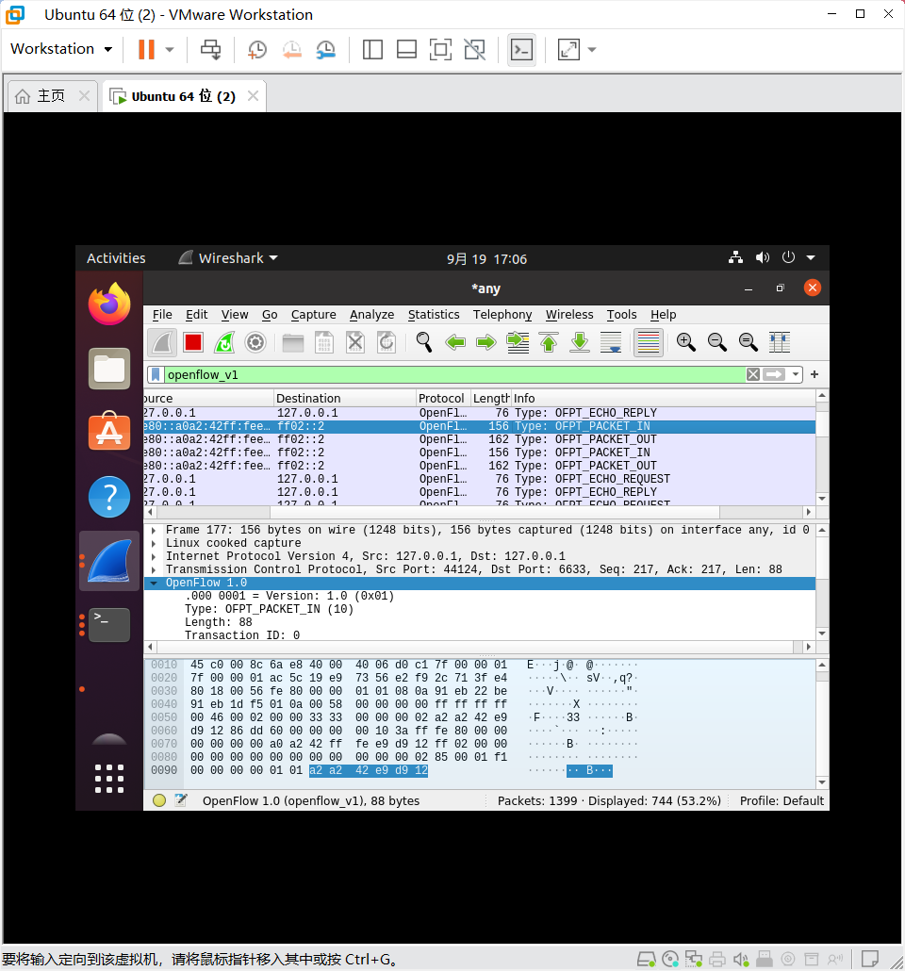This screenshot has height=971, width=905.
Task: Toggle VMware thumbnail bar view
Action: (406, 50)
